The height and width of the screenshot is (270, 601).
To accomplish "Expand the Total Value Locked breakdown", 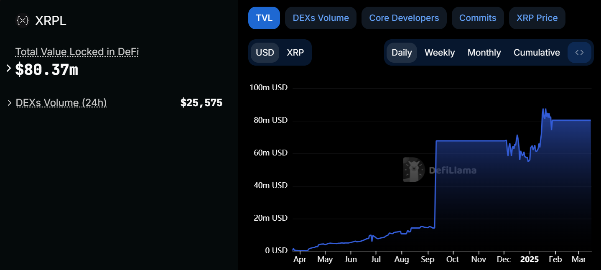I will click(x=8, y=68).
